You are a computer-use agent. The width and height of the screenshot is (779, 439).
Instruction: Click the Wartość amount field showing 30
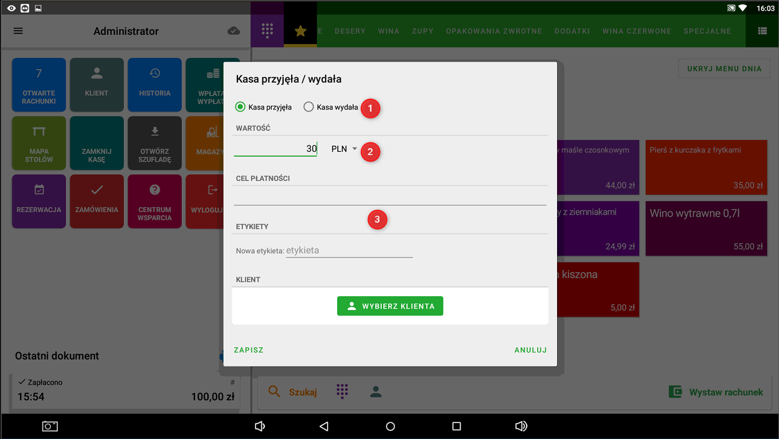point(276,149)
